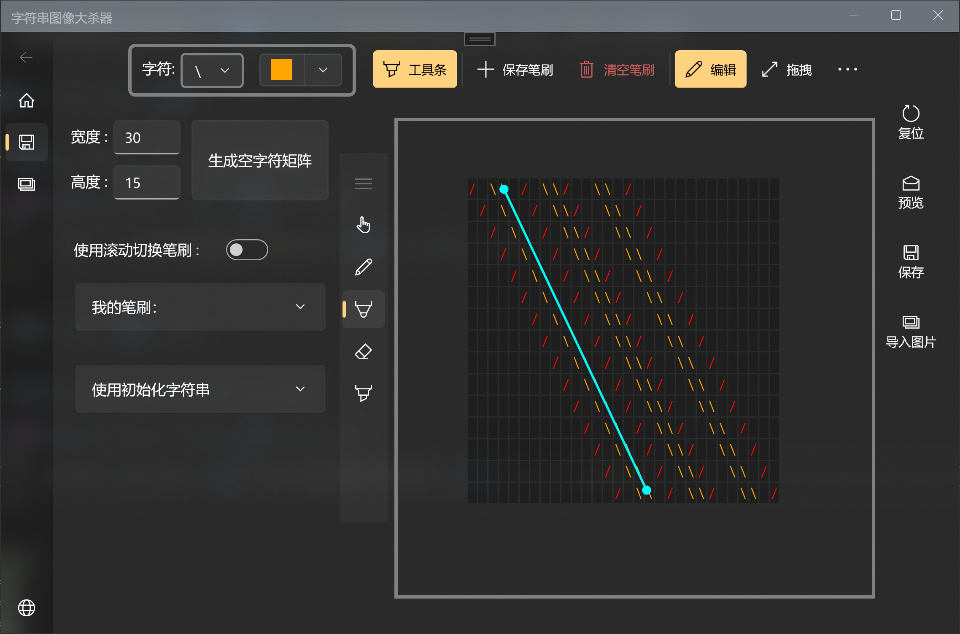Click the globe language icon
The height and width of the screenshot is (634, 960).
pos(26,608)
